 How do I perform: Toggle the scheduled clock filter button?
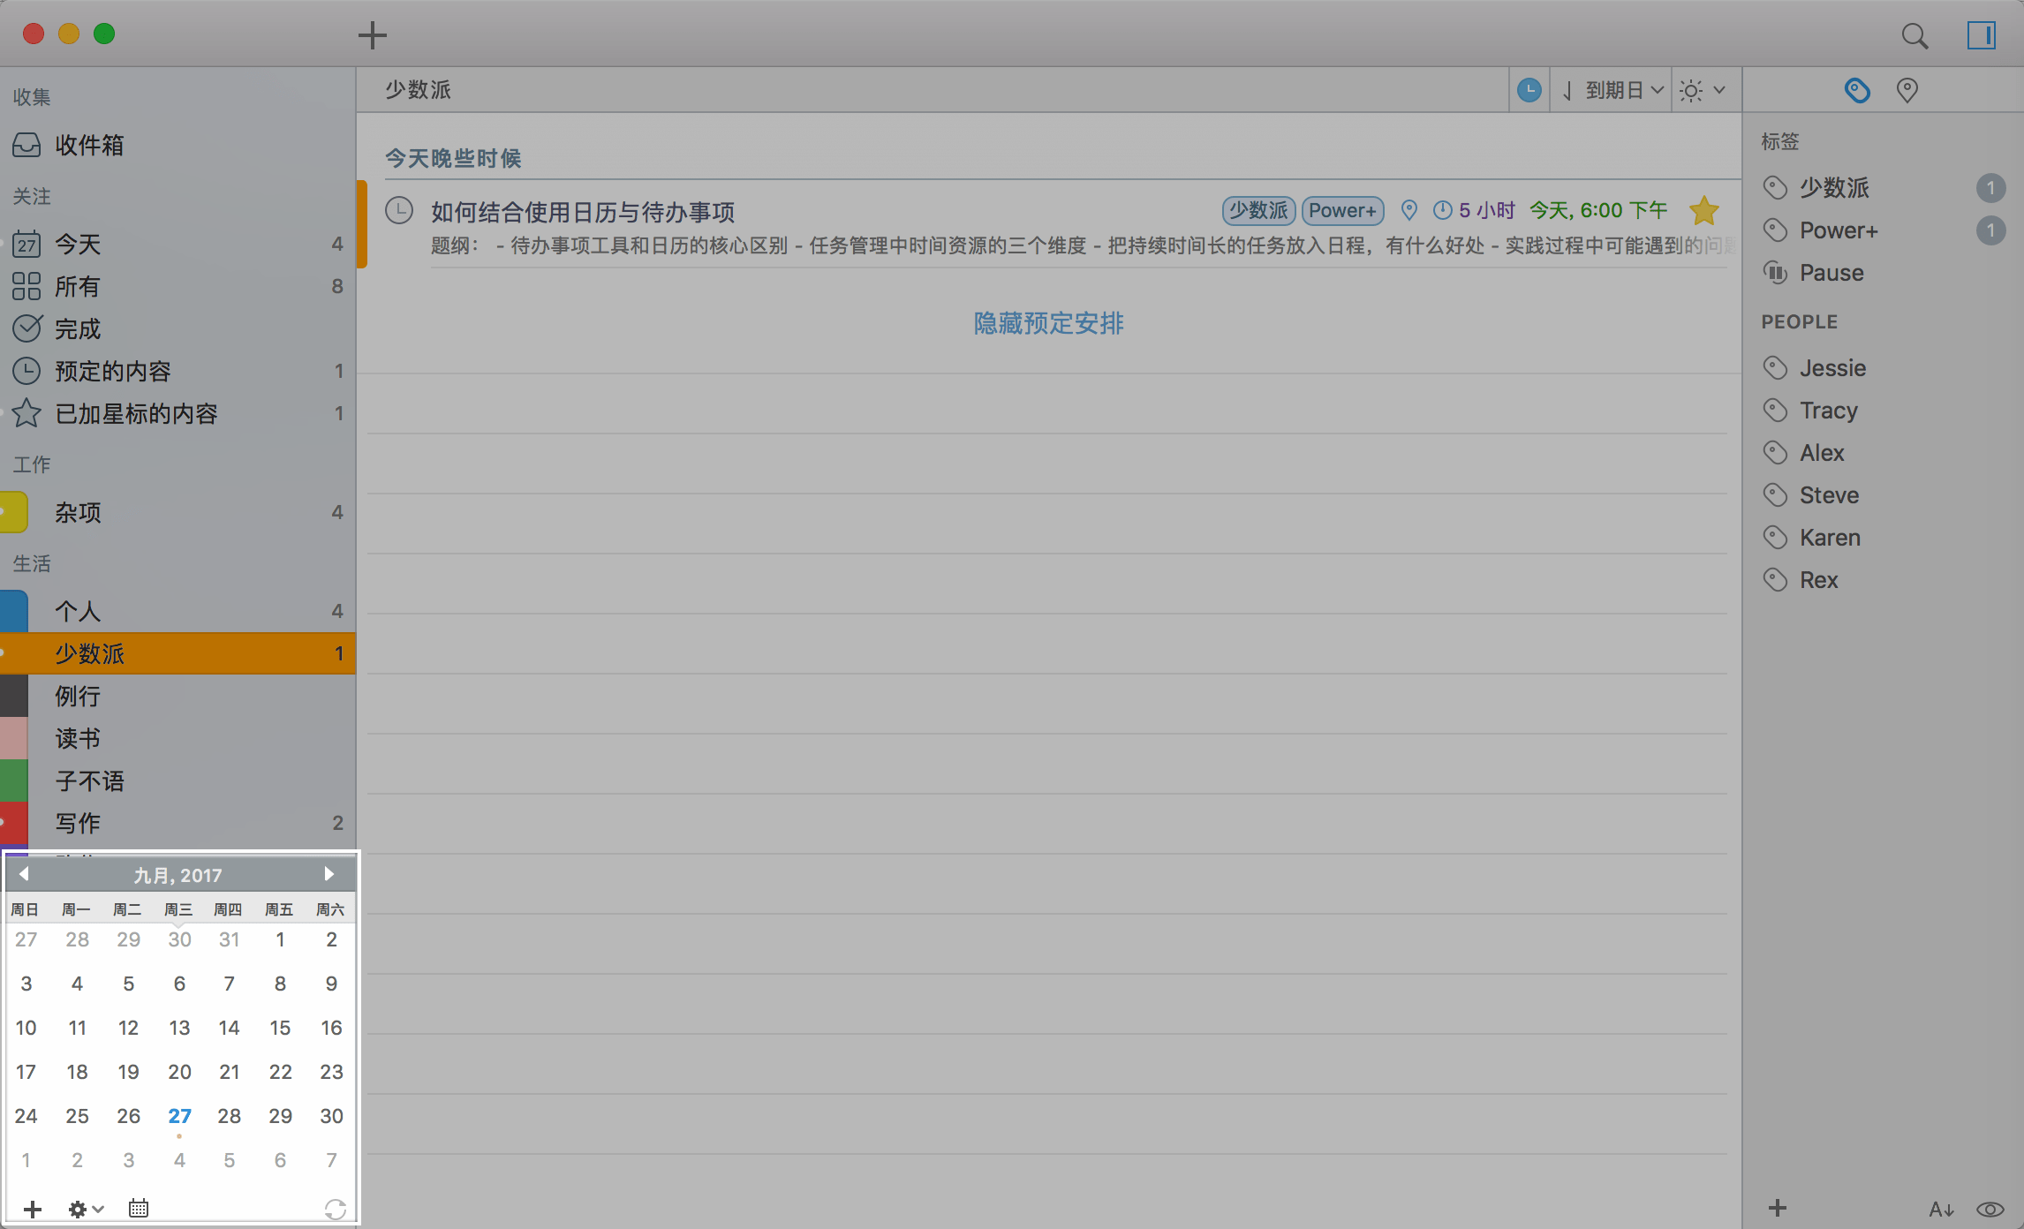[x=1529, y=90]
